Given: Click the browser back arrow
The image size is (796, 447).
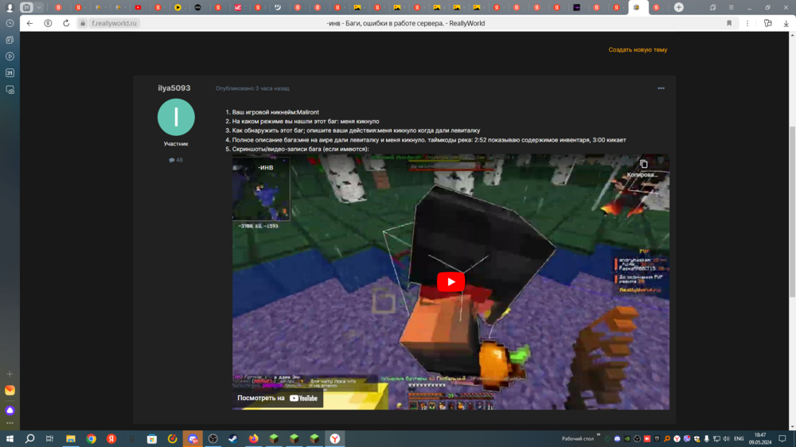Looking at the screenshot, I should point(30,23).
